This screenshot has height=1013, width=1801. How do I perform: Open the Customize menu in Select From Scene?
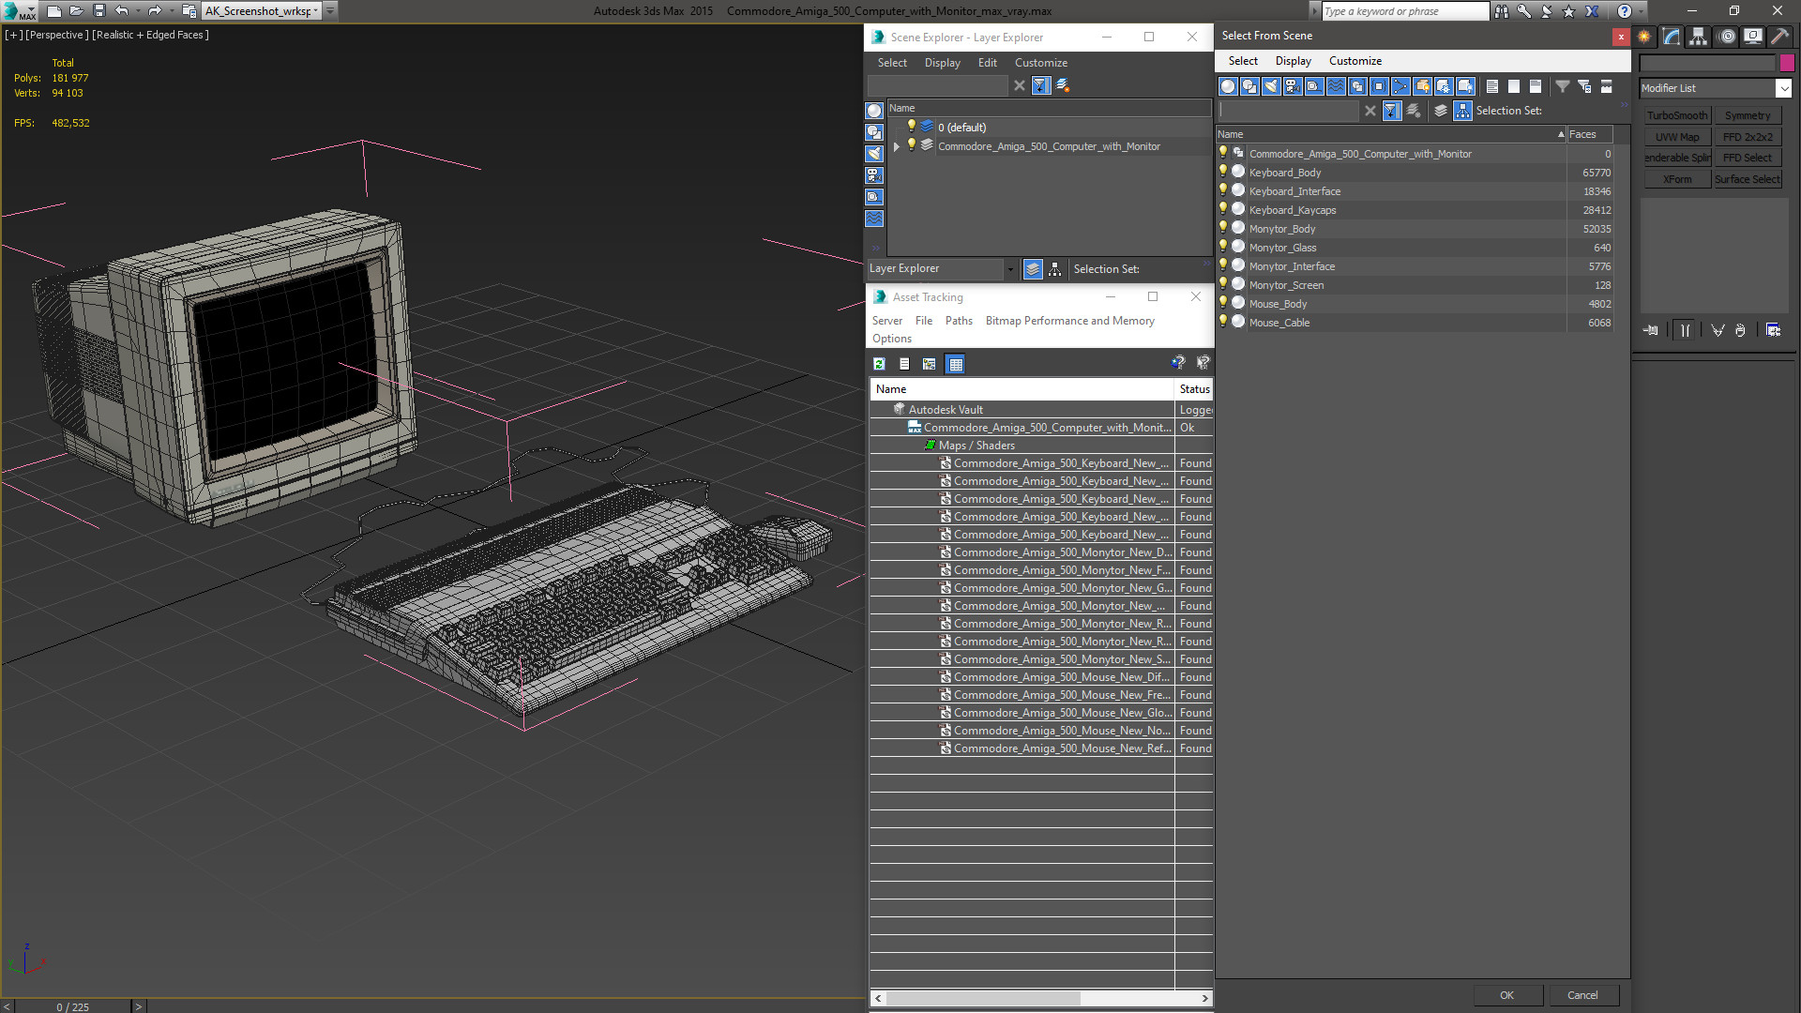(1355, 61)
